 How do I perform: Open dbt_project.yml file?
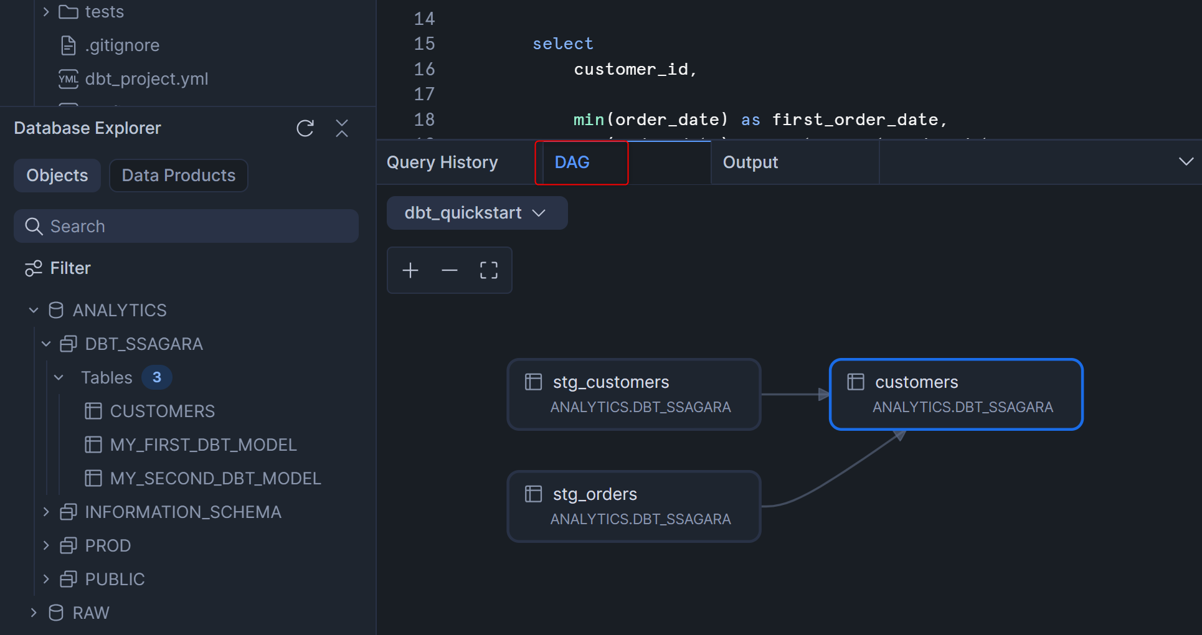146,79
